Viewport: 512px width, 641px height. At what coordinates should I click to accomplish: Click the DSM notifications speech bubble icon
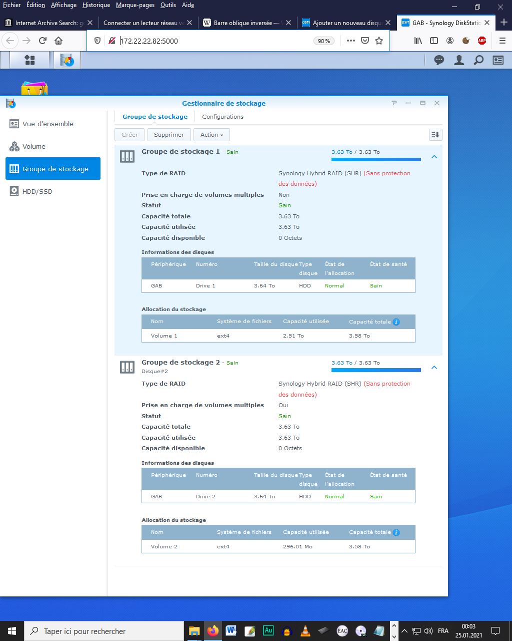(439, 60)
